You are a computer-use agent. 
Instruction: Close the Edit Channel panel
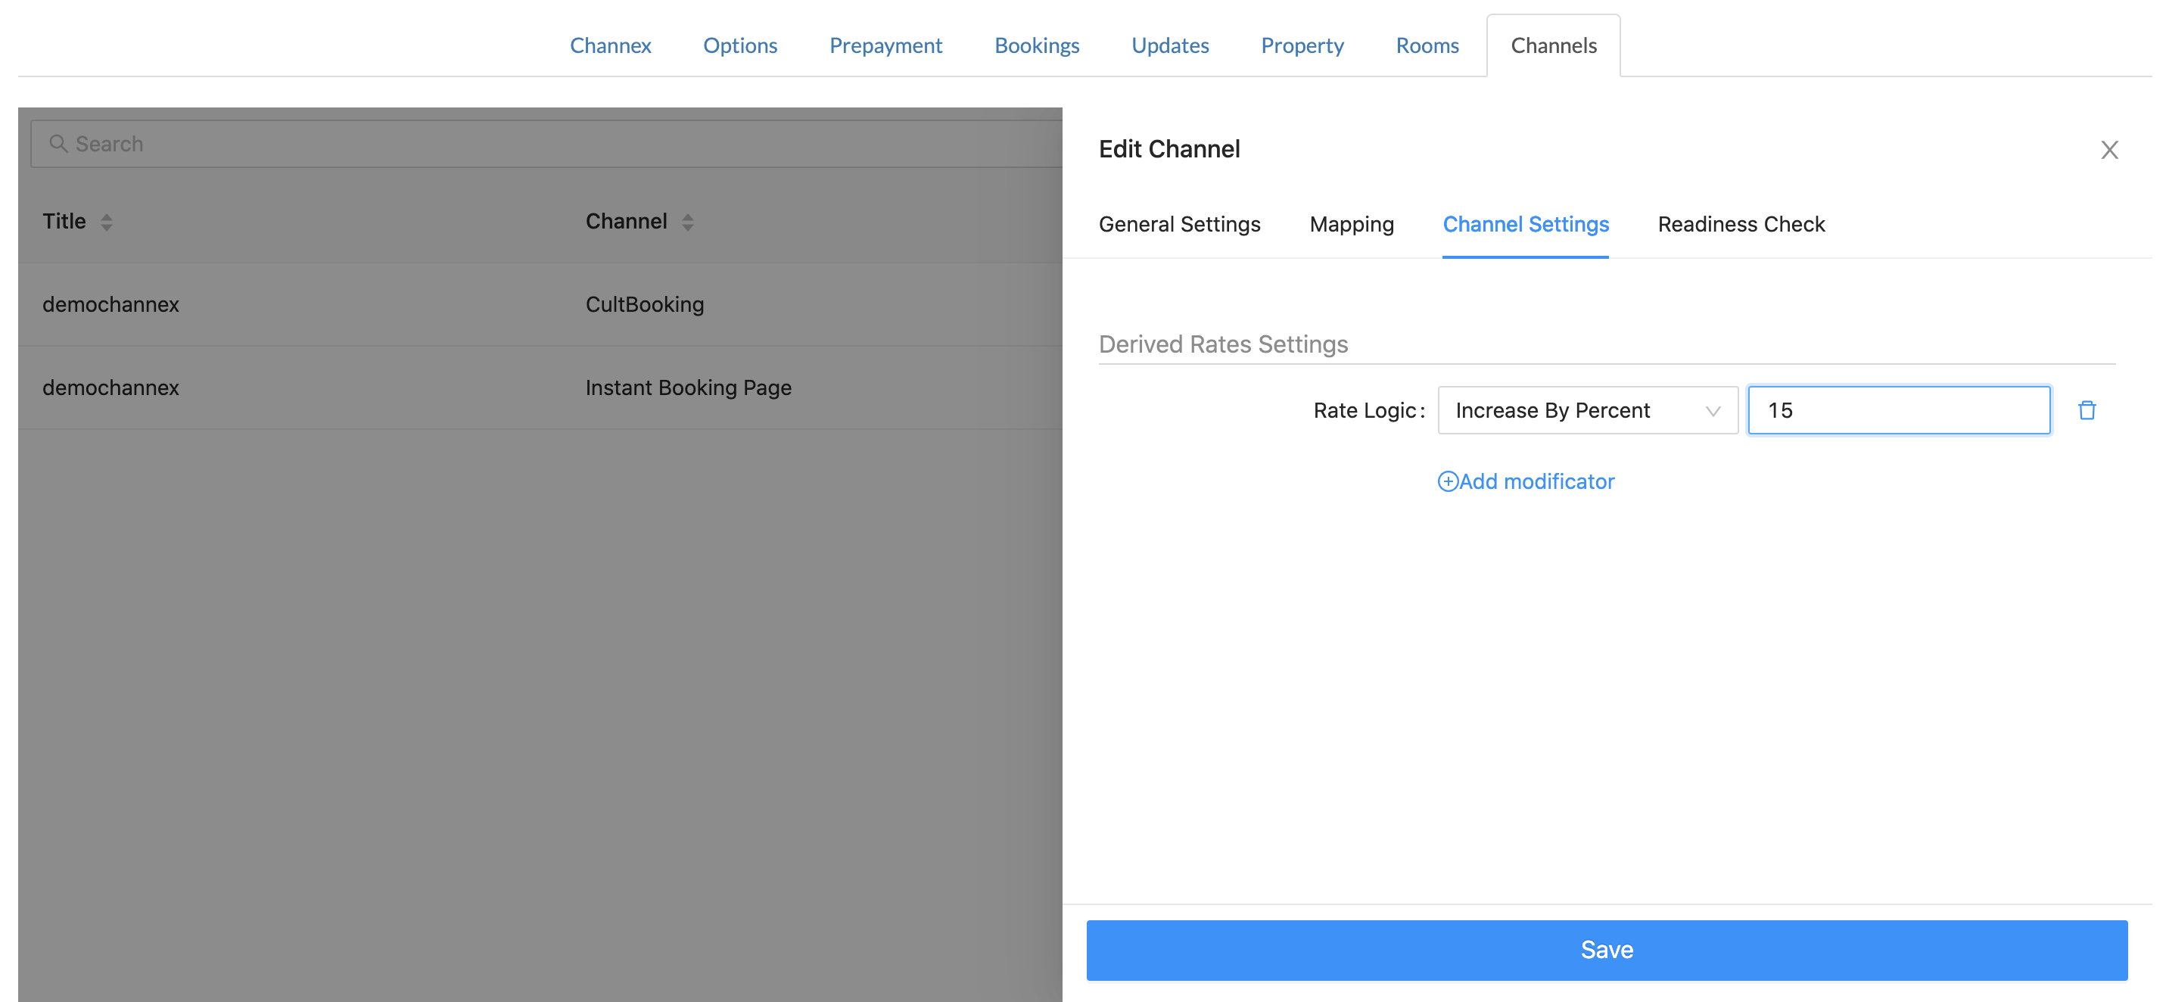[x=2108, y=150]
